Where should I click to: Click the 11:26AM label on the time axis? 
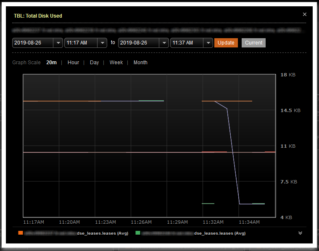tap(141, 222)
